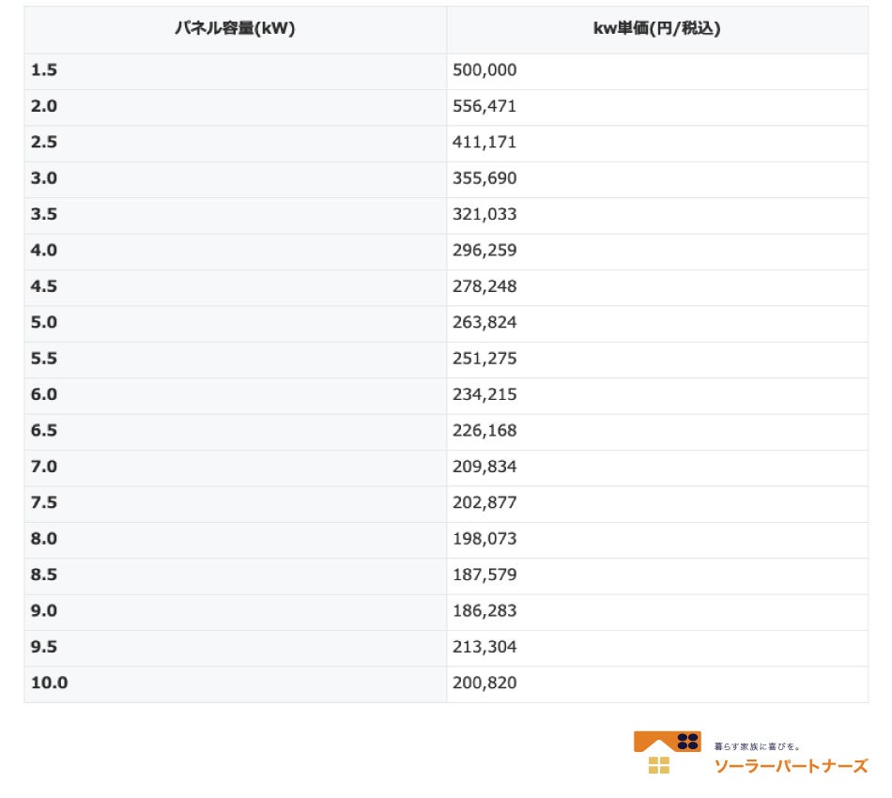Click the 209,834 price value
The image size is (892, 798).
click(x=484, y=467)
